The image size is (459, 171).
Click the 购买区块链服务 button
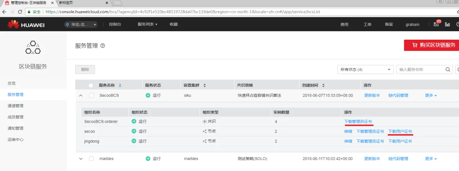431,45
